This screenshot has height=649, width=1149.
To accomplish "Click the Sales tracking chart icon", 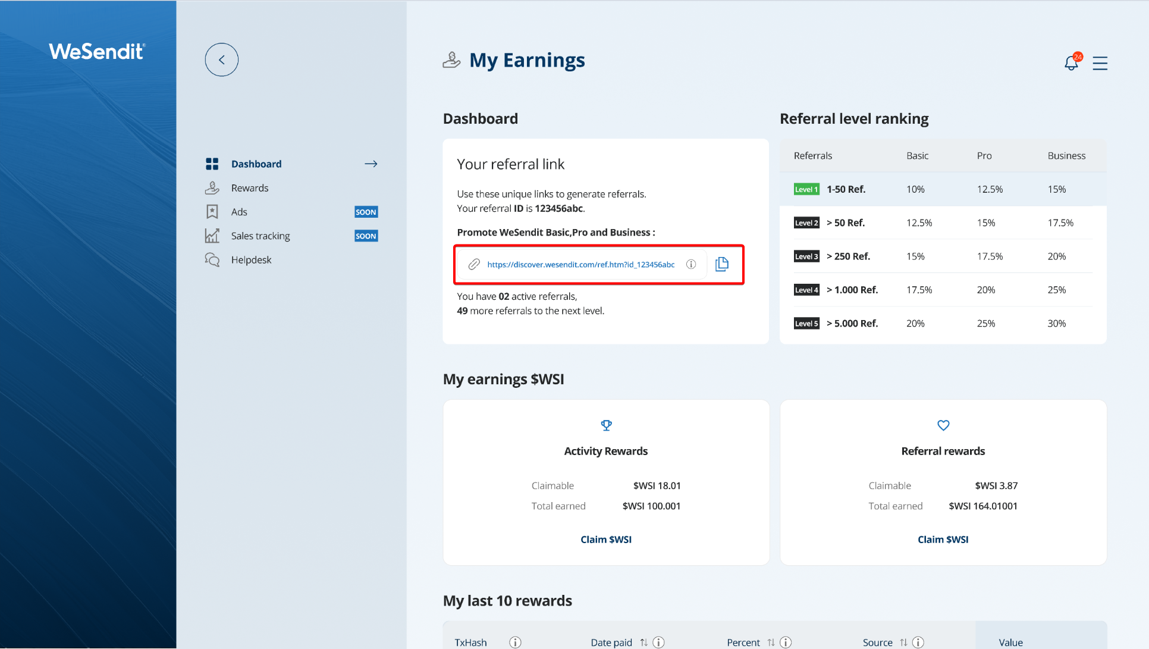I will point(212,236).
